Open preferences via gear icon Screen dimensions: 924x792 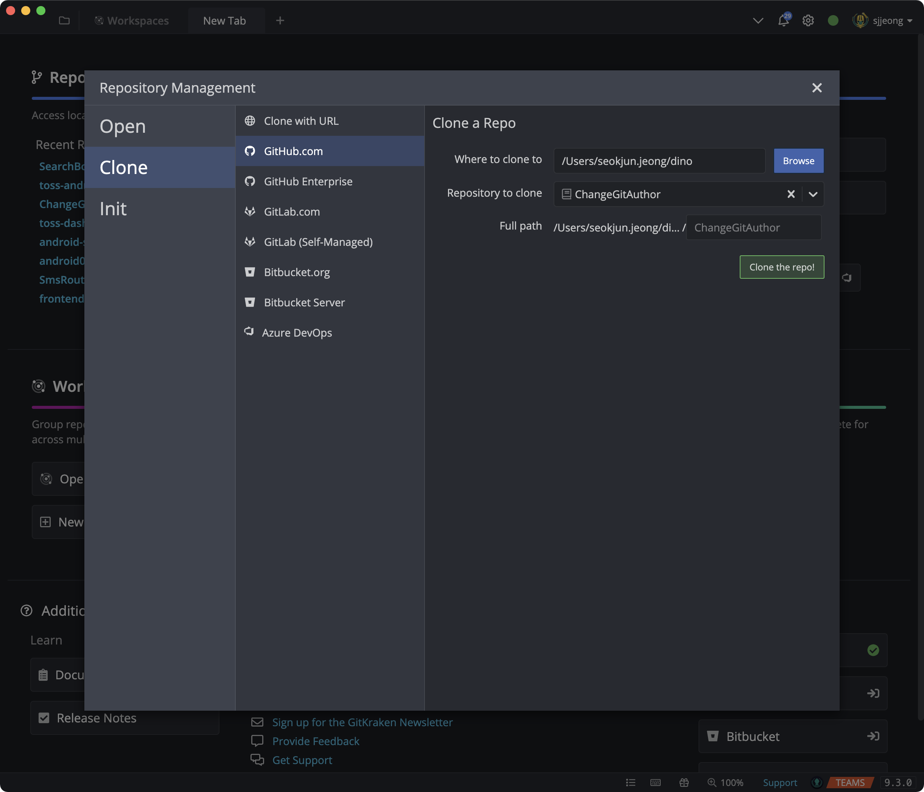[x=808, y=20]
